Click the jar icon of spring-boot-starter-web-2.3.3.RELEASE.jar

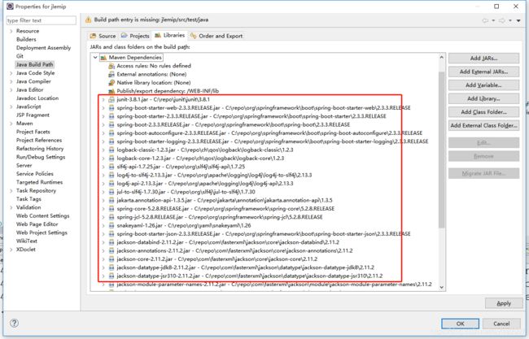click(111, 108)
